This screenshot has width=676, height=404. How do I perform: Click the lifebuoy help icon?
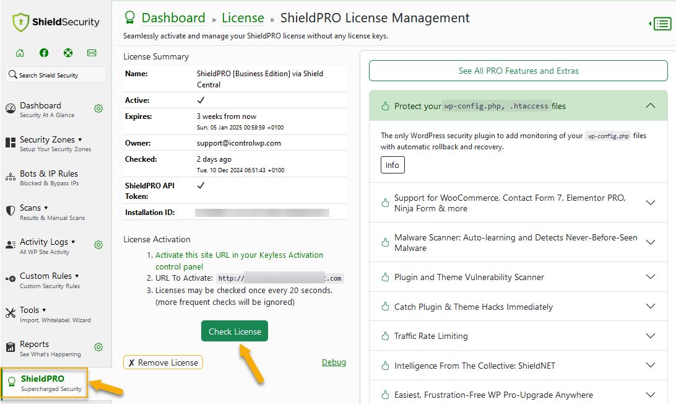pos(68,53)
